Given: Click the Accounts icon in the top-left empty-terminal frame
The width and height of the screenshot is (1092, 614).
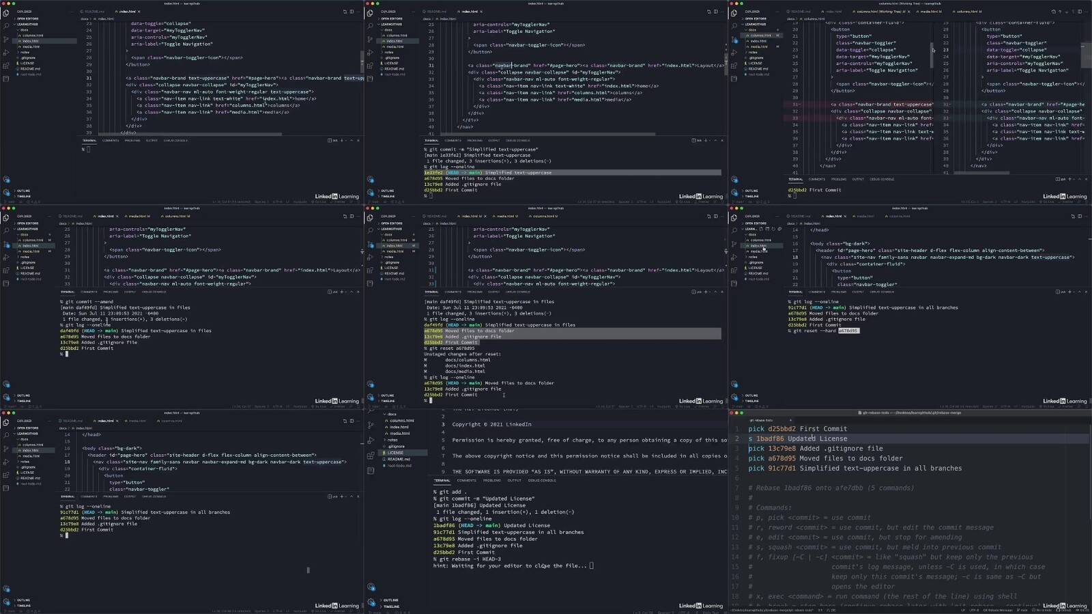Looking at the screenshot, I should click(x=6, y=180).
